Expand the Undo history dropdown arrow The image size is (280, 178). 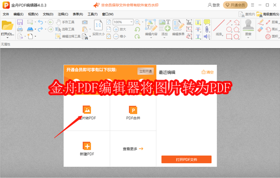click(45, 22)
